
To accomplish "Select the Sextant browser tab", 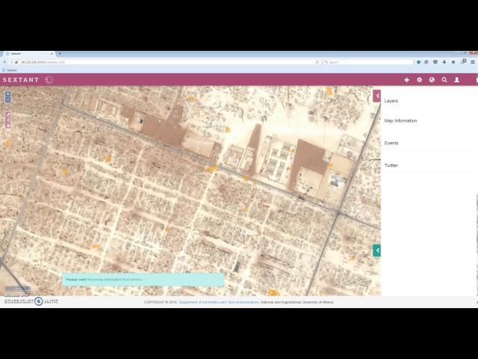I will (x=29, y=53).
